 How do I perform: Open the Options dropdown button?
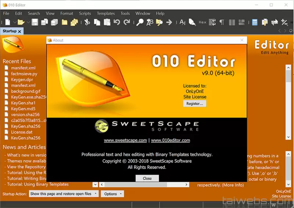112,194
